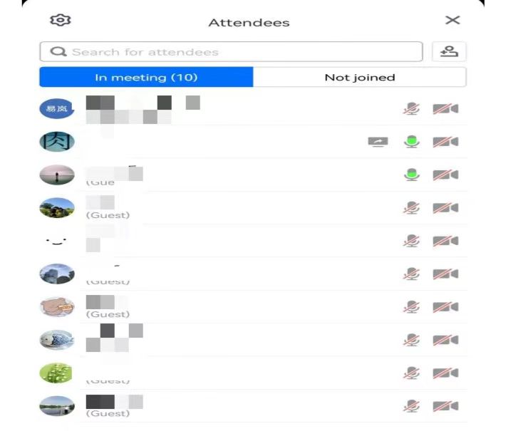This screenshot has width=506, height=431.
Task: Select the smiley face avatar attendee
Action: [x=57, y=241]
